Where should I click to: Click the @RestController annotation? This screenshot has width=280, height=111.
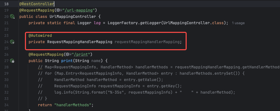pos(37,4)
